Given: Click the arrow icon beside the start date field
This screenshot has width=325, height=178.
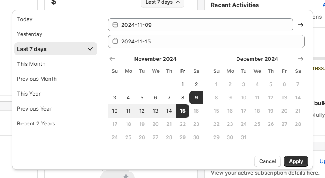Looking at the screenshot, I should point(301,25).
